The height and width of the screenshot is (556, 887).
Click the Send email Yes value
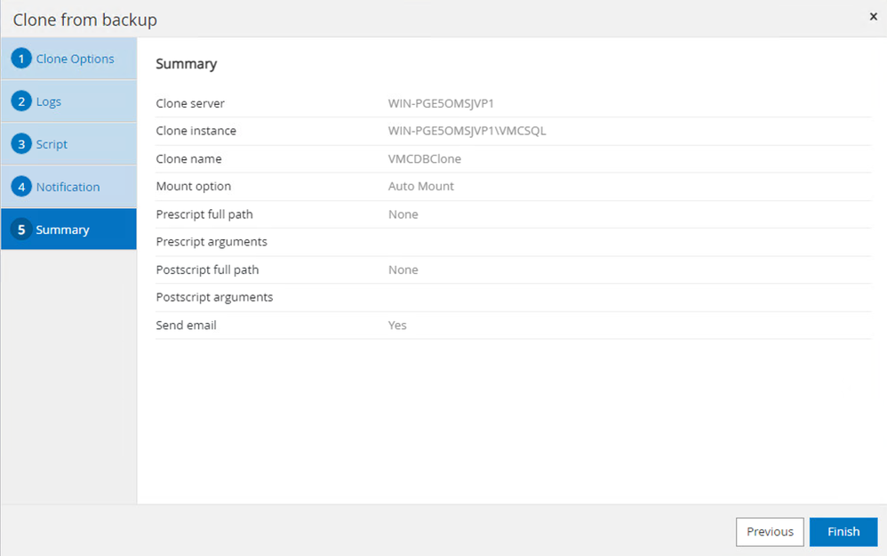pos(397,325)
